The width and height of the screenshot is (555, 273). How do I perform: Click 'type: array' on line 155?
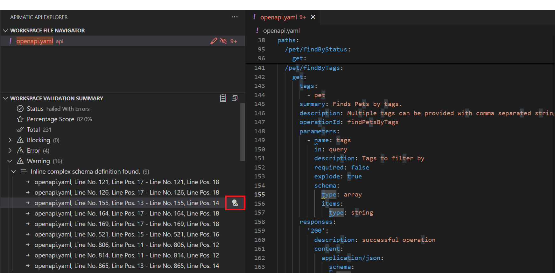click(x=341, y=194)
